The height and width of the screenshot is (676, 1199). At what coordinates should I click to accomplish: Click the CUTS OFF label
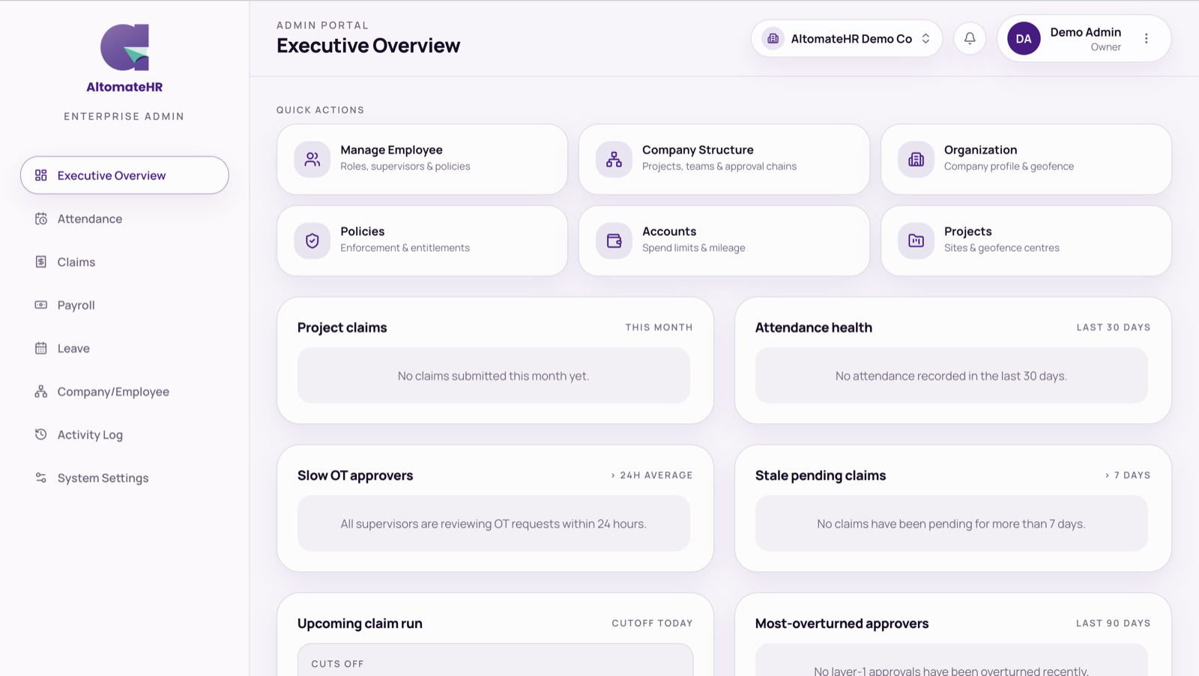click(337, 664)
